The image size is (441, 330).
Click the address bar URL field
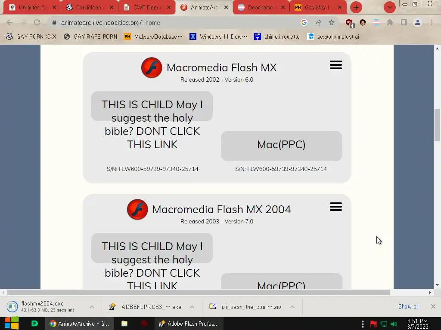click(174, 22)
